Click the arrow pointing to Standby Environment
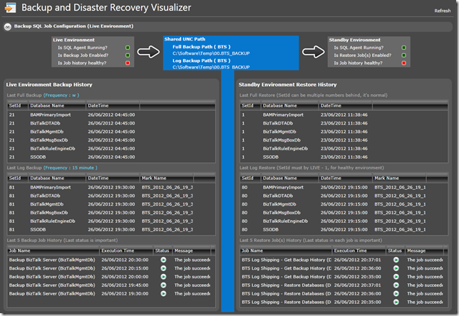459x316 pixels. click(x=312, y=53)
